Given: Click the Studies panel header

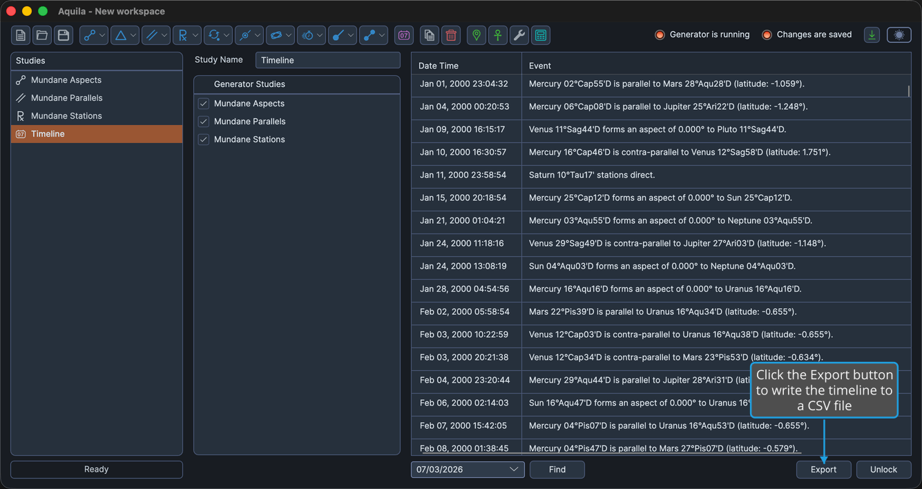Looking at the screenshot, I should [97, 61].
